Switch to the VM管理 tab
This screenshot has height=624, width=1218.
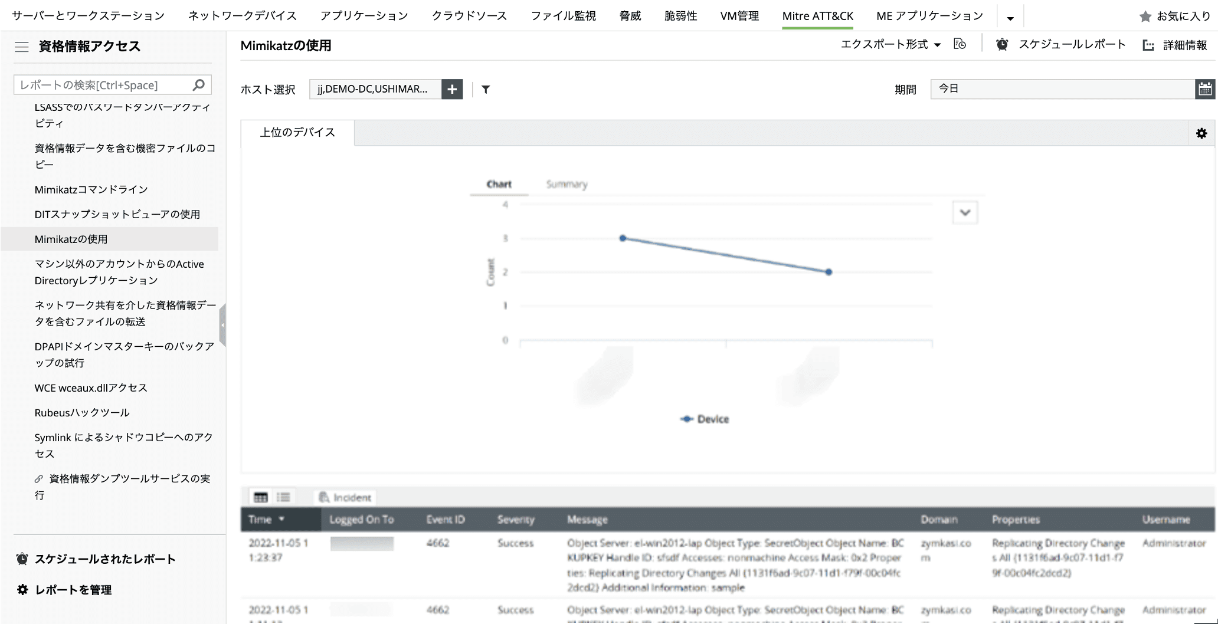pos(739,16)
